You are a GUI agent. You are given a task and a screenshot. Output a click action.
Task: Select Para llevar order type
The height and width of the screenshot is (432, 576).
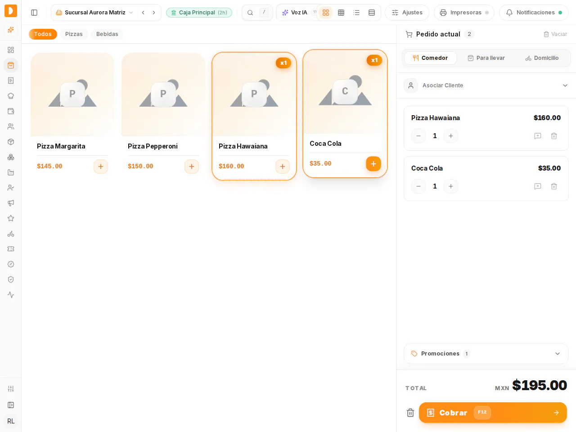486,58
